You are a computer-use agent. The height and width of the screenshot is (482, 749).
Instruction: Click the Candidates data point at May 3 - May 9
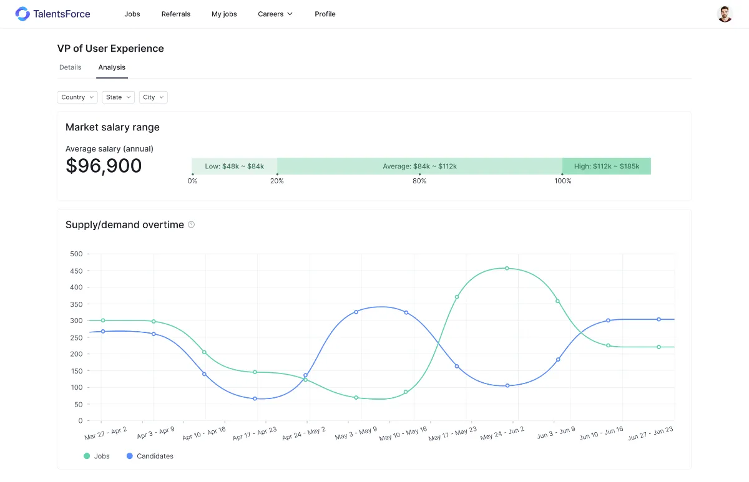pos(356,312)
